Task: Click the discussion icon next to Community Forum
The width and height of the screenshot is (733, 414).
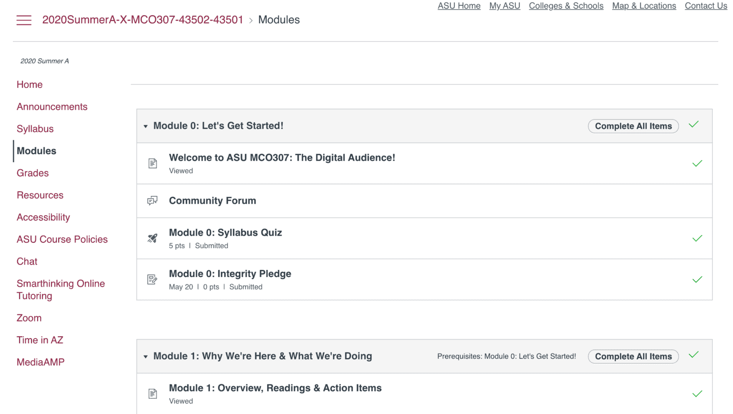Action: (x=152, y=201)
